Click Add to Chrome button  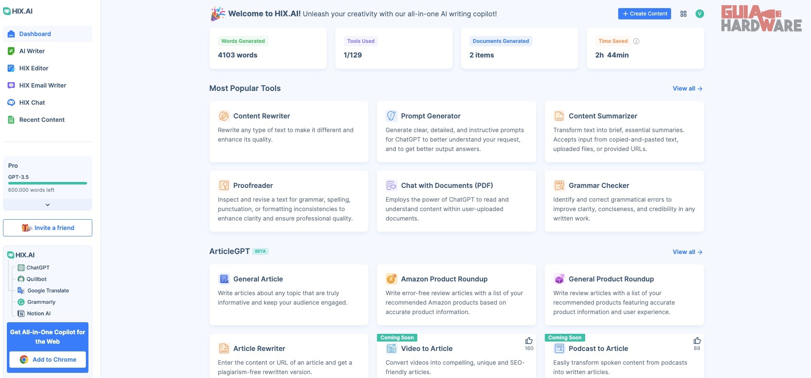click(48, 360)
